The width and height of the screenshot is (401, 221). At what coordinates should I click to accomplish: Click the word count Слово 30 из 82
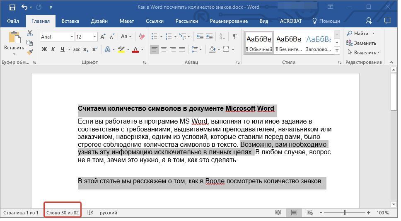pos(63,213)
